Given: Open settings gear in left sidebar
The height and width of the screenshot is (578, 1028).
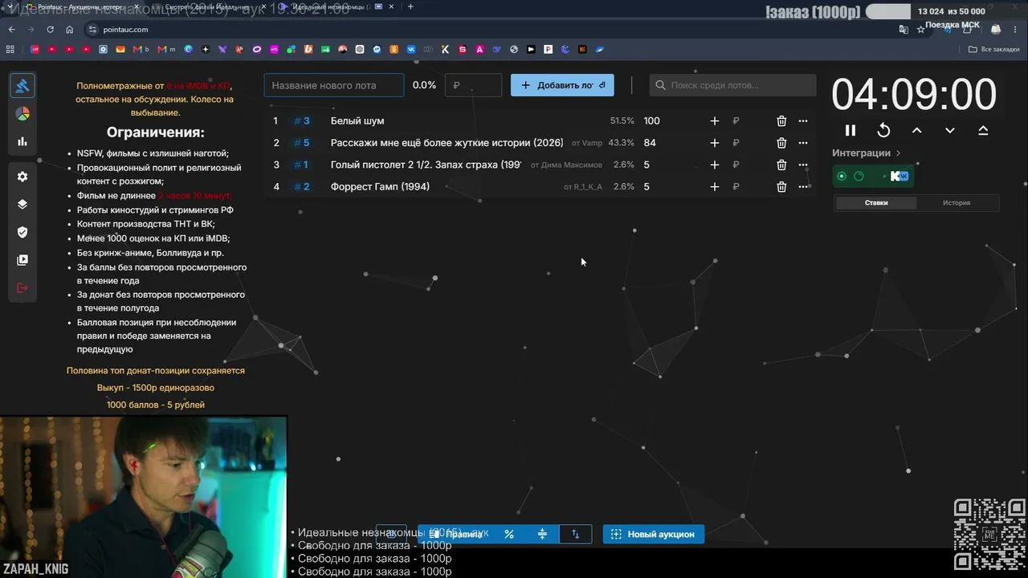Looking at the screenshot, I should click(22, 177).
